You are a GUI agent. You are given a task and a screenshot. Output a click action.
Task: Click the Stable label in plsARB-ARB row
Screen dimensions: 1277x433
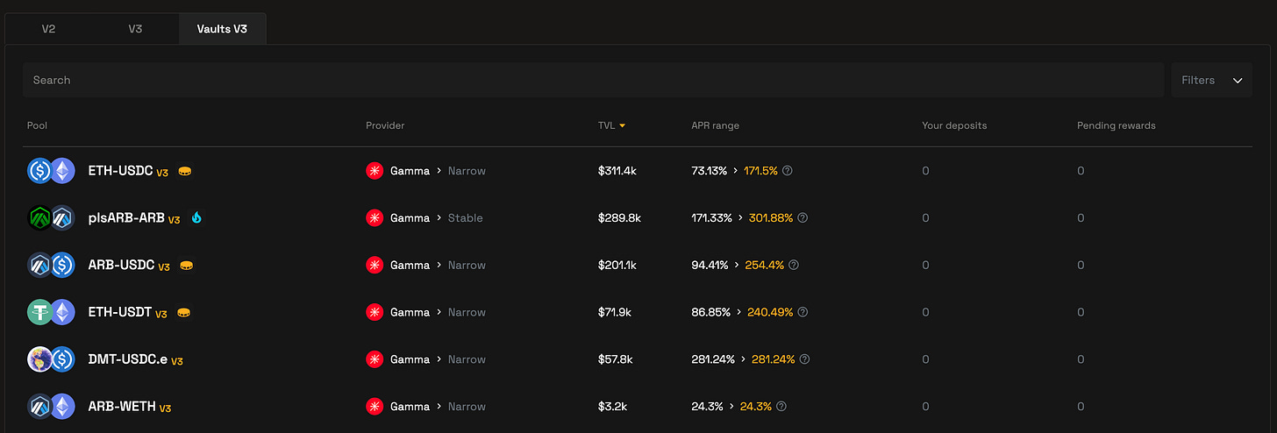(x=465, y=217)
